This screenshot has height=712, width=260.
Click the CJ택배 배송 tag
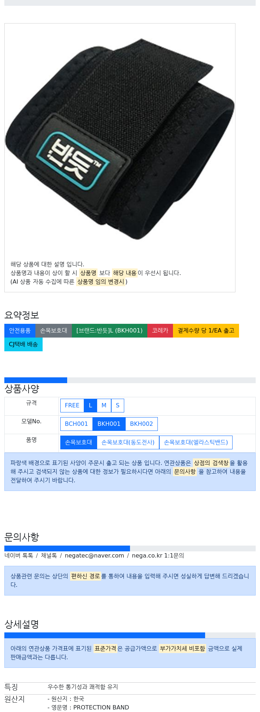tap(23, 344)
